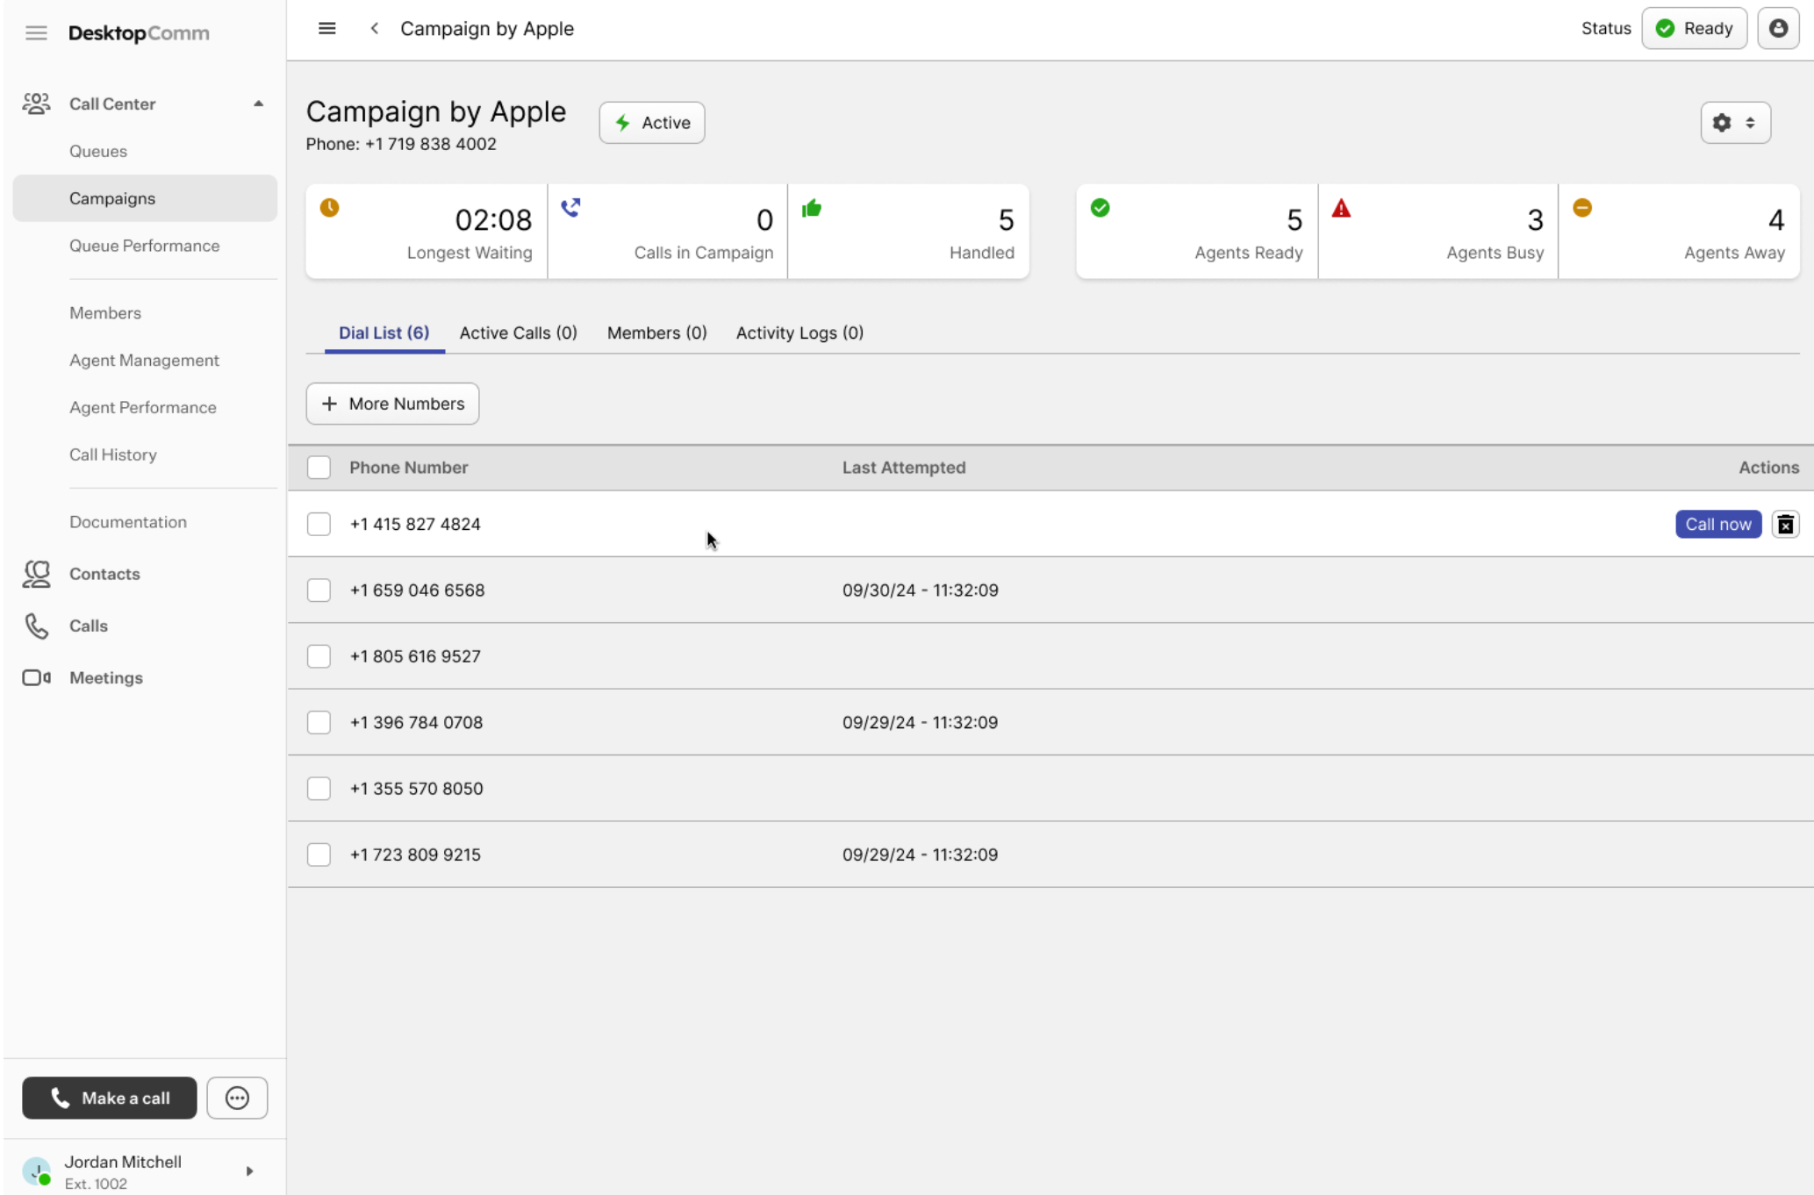Open Contacts in the sidebar

coord(104,574)
